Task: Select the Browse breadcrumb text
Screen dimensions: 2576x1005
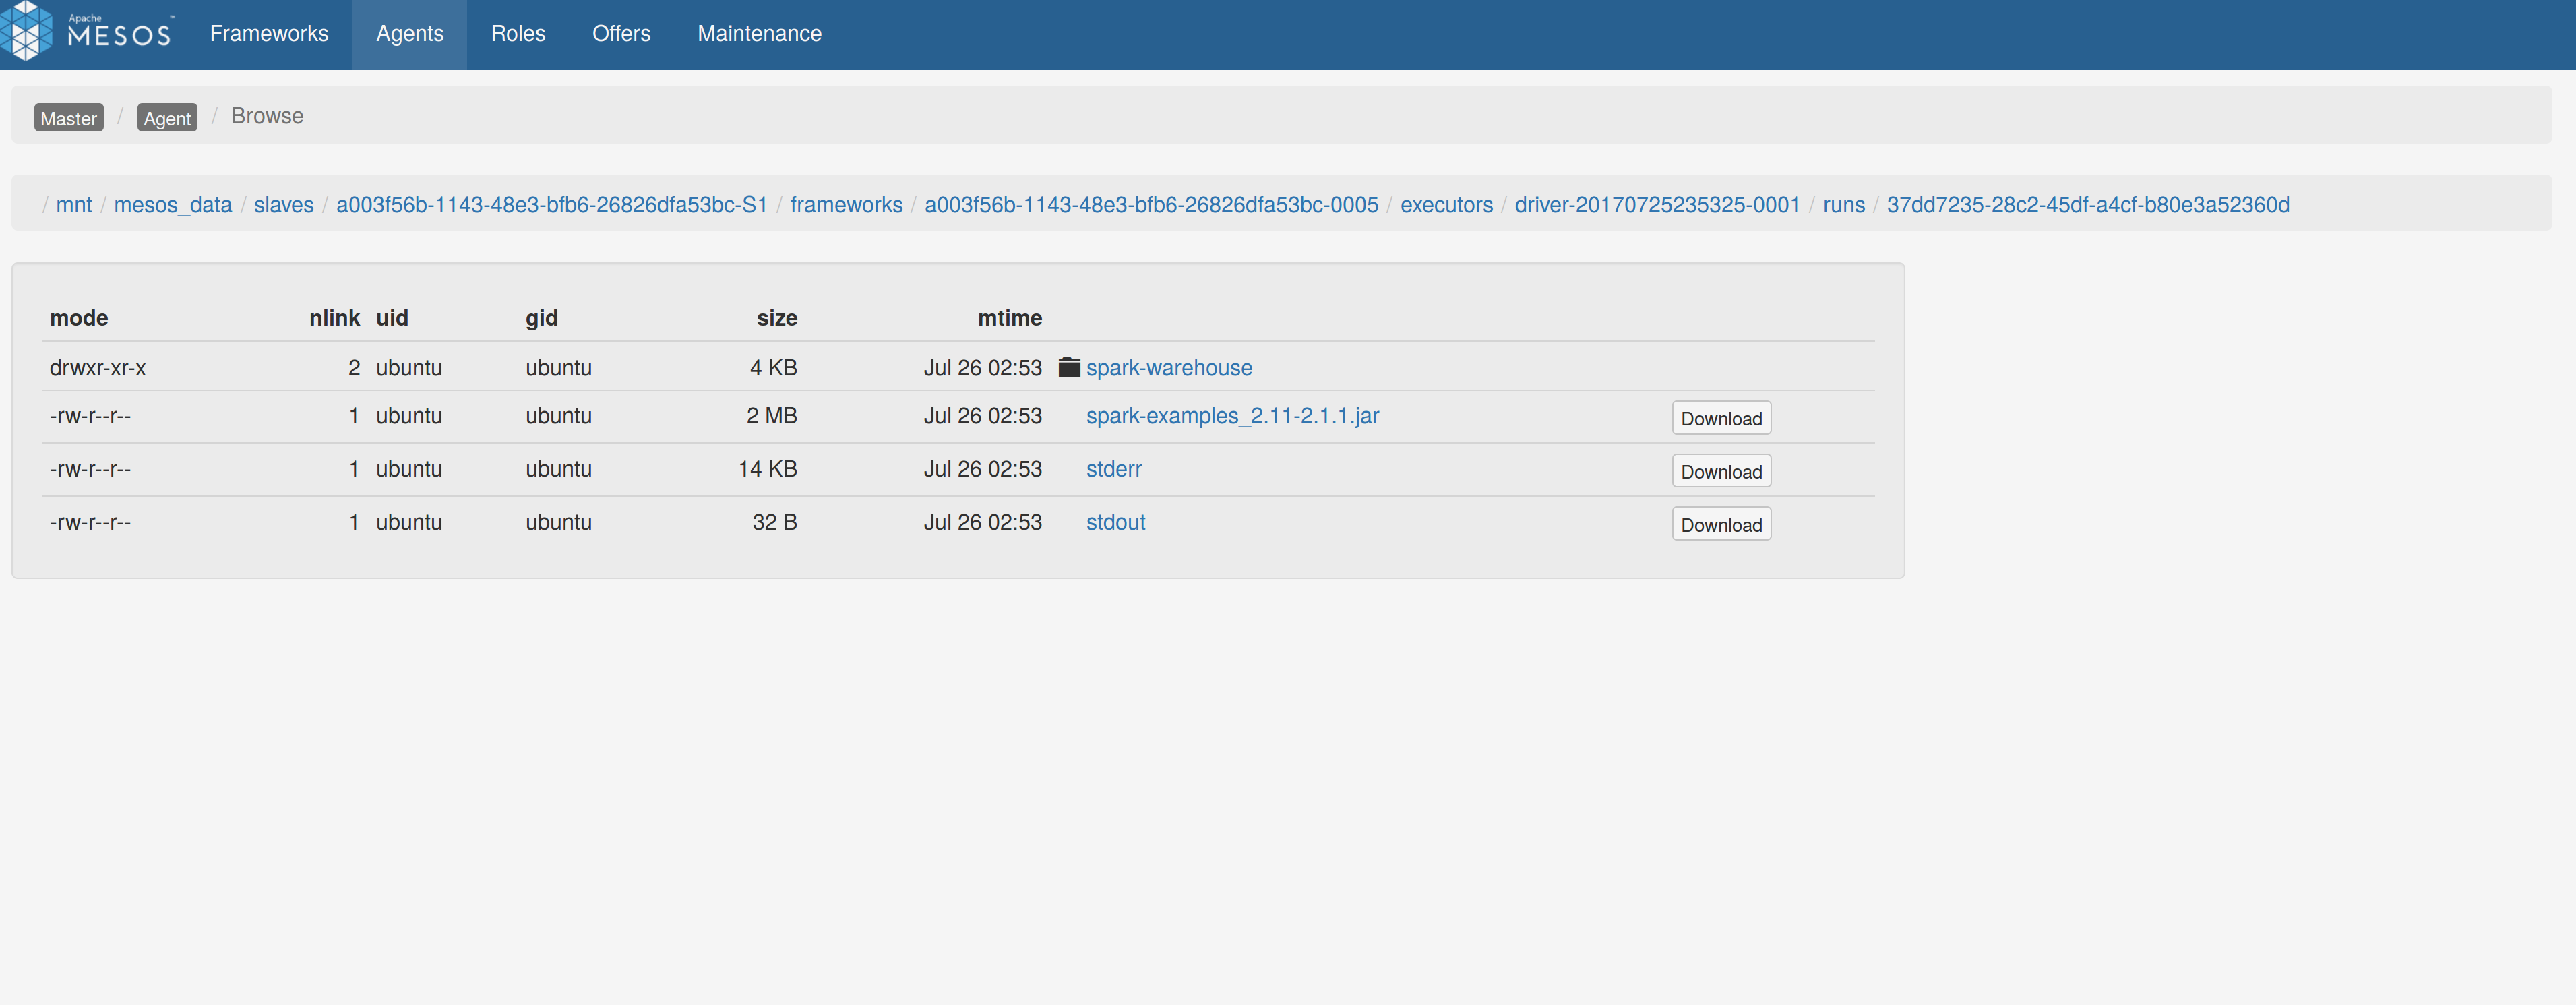Action: coord(267,116)
